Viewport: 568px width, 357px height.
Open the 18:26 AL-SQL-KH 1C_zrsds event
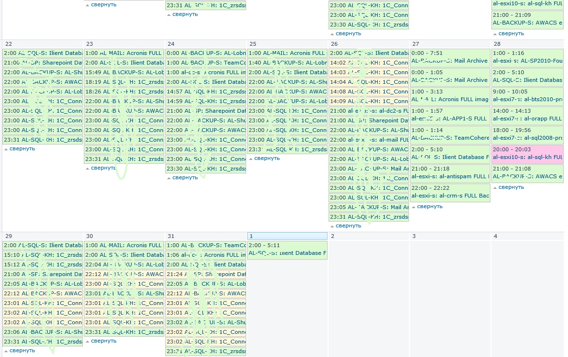(x=124, y=92)
